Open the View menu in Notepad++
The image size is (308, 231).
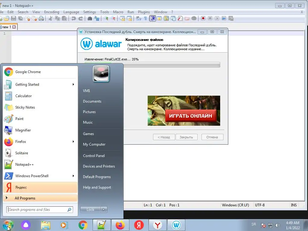point(36,12)
